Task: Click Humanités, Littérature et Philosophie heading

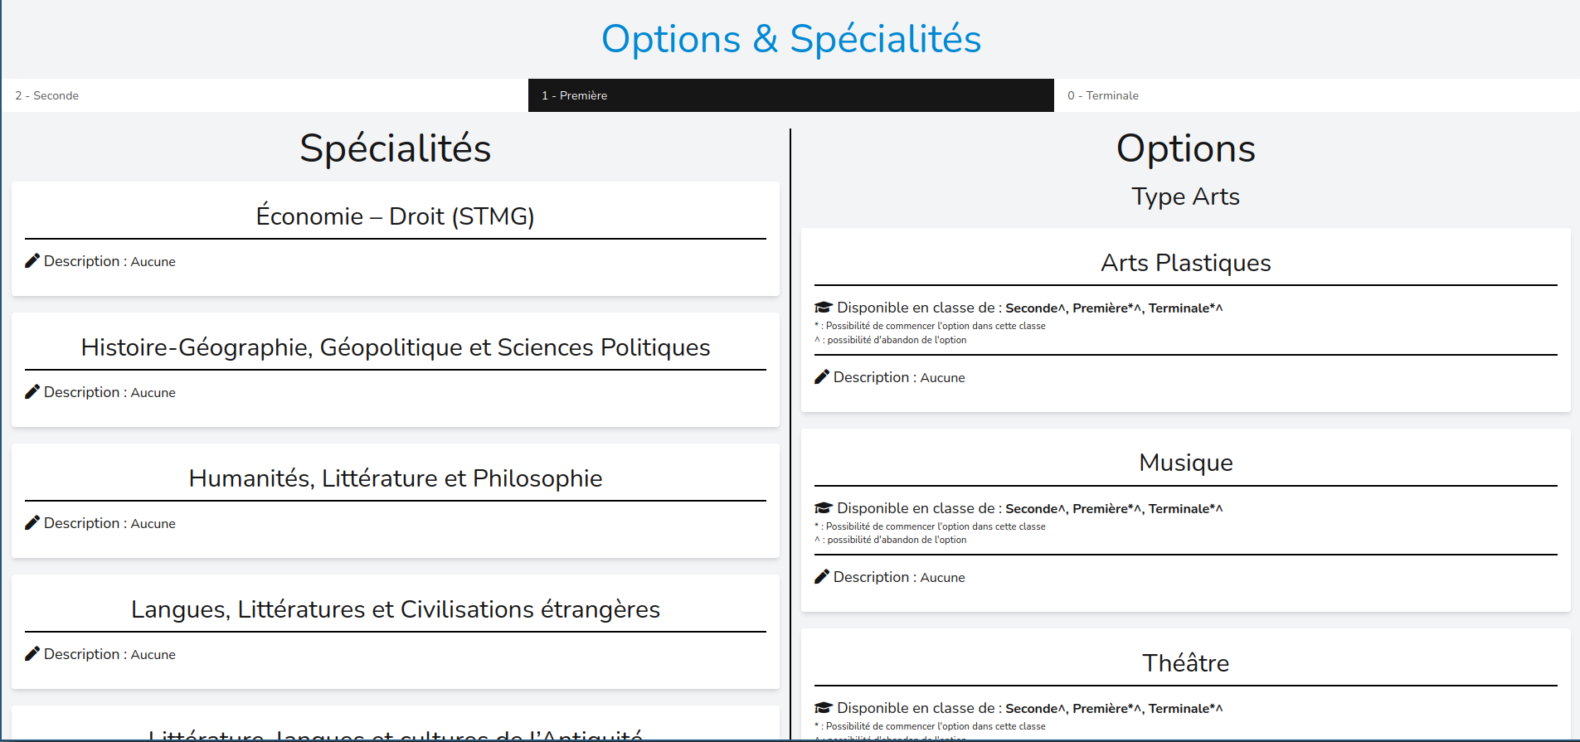Action: tap(395, 478)
